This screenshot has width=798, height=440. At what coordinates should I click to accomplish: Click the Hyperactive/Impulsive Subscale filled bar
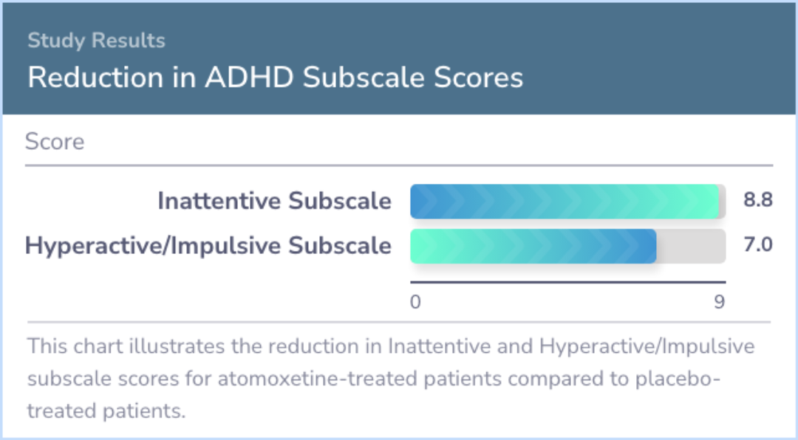tap(533, 246)
